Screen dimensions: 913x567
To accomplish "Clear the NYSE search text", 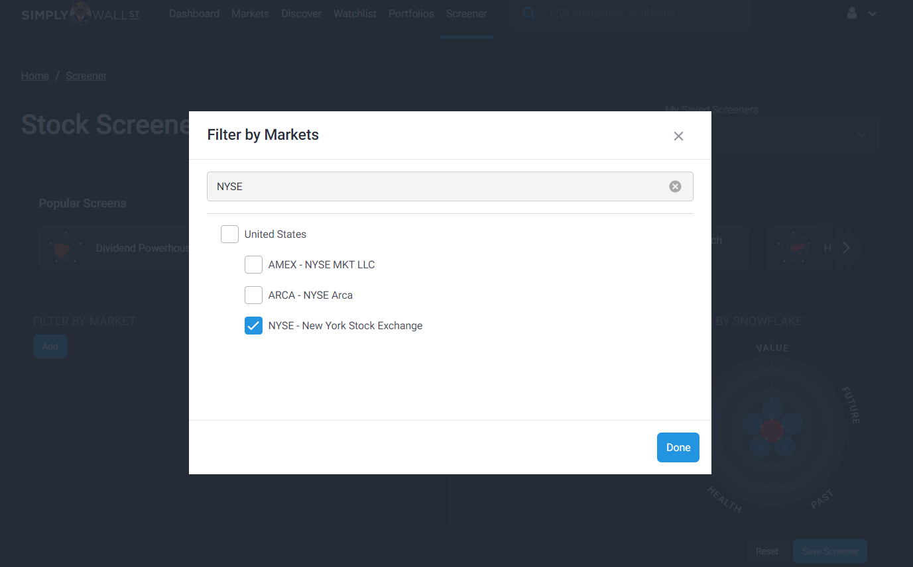I will coord(675,187).
